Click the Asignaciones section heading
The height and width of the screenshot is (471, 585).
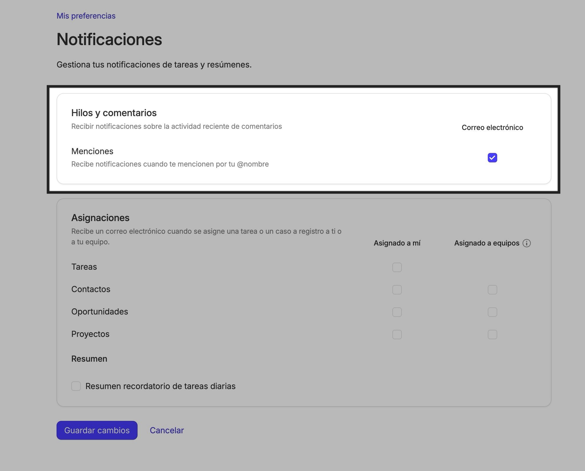100,218
